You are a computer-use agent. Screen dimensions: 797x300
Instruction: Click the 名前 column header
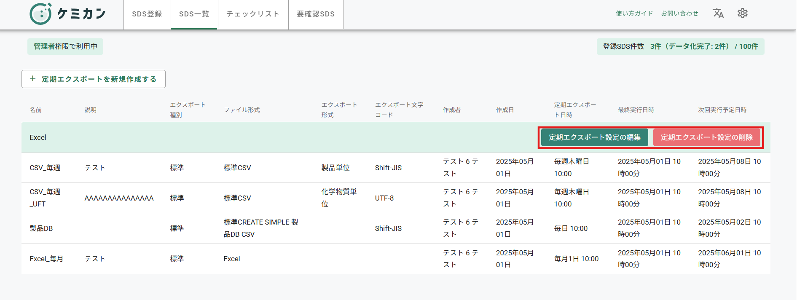[x=35, y=110]
